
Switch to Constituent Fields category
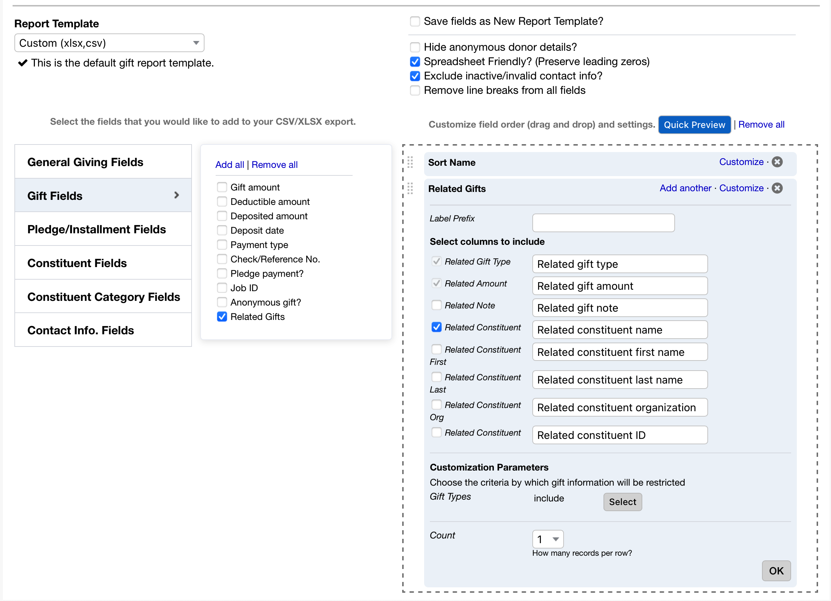click(77, 263)
